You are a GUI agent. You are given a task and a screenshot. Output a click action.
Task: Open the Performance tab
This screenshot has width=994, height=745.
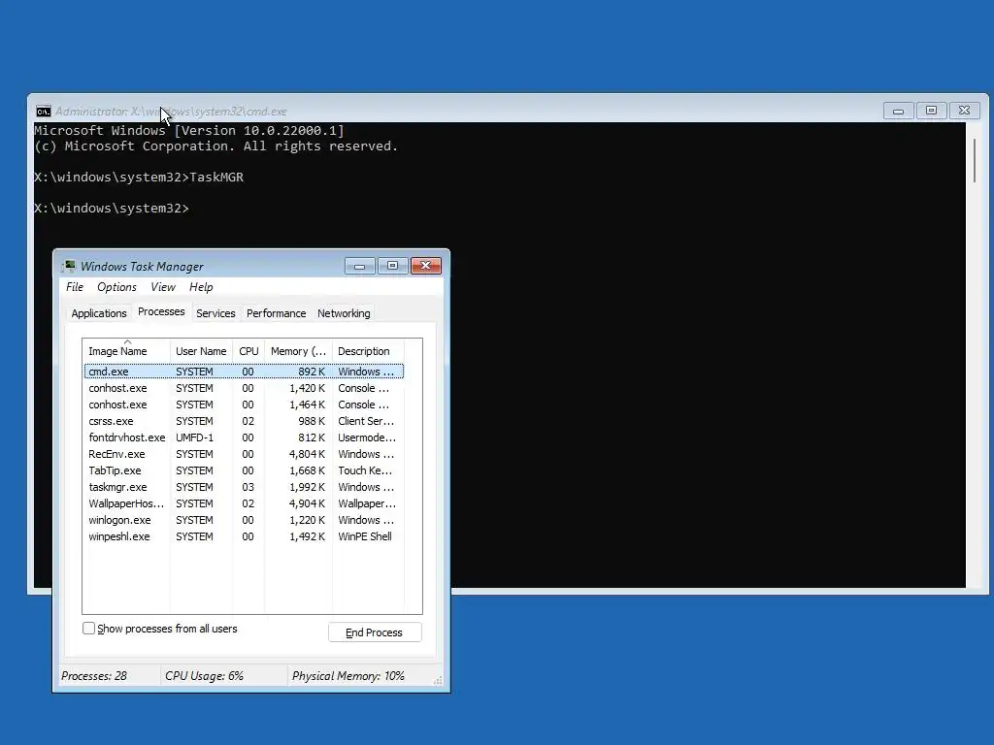(x=277, y=313)
